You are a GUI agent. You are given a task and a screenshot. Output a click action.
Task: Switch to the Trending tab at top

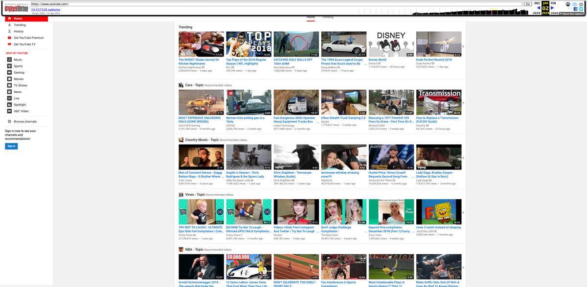point(327,17)
